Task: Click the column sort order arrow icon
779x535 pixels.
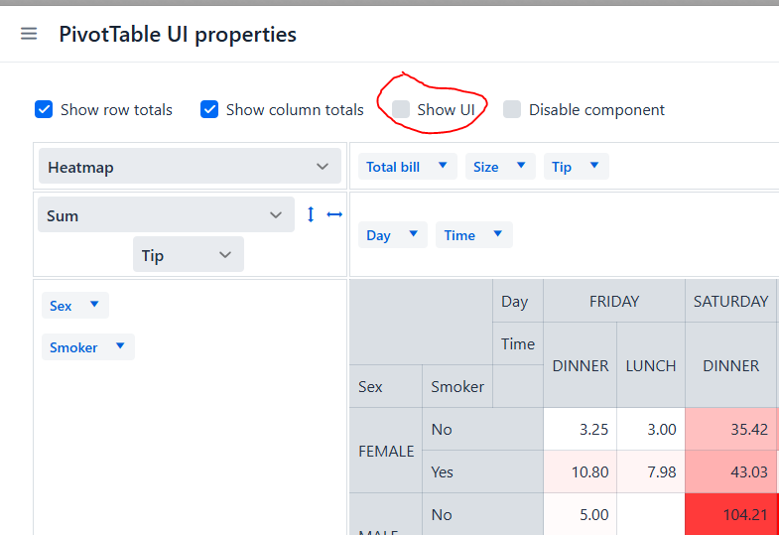Action: point(334,214)
